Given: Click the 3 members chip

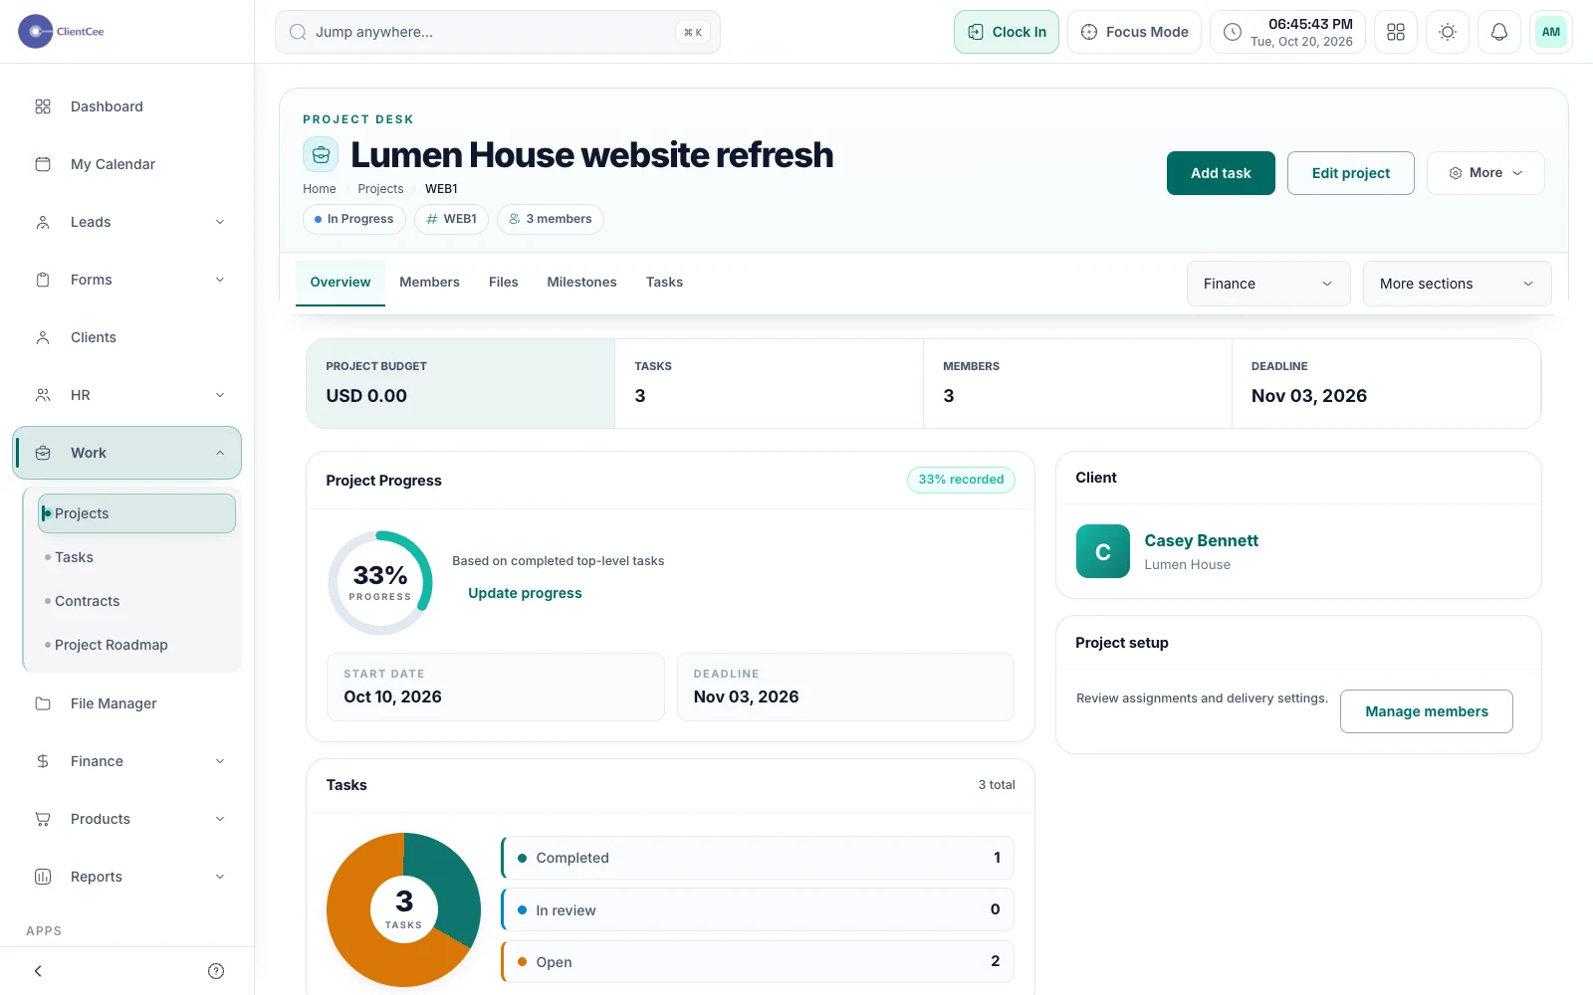Looking at the screenshot, I should pyautogui.click(x=551, y=219).
